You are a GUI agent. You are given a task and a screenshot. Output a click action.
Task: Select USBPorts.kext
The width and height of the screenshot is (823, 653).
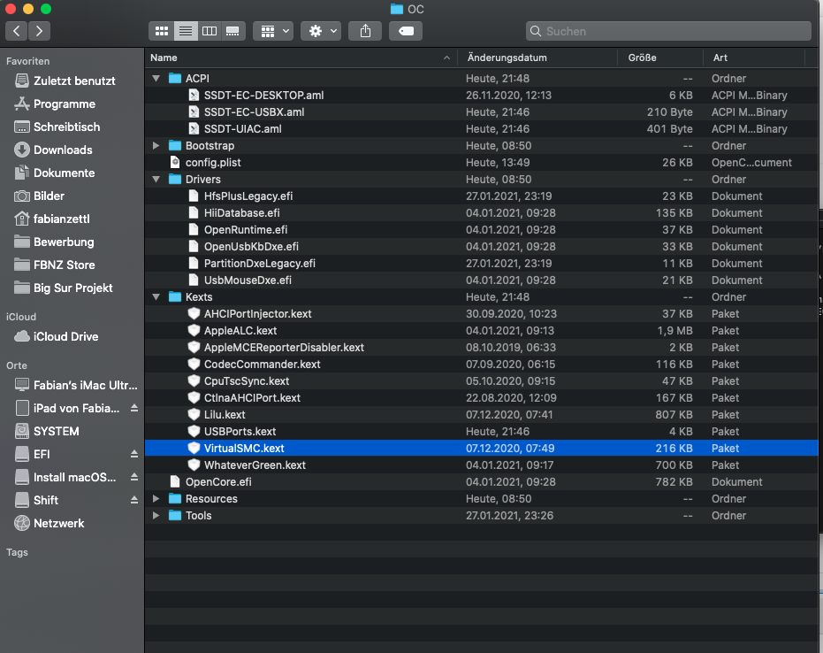pyautogui.click(x=481, y=431)
